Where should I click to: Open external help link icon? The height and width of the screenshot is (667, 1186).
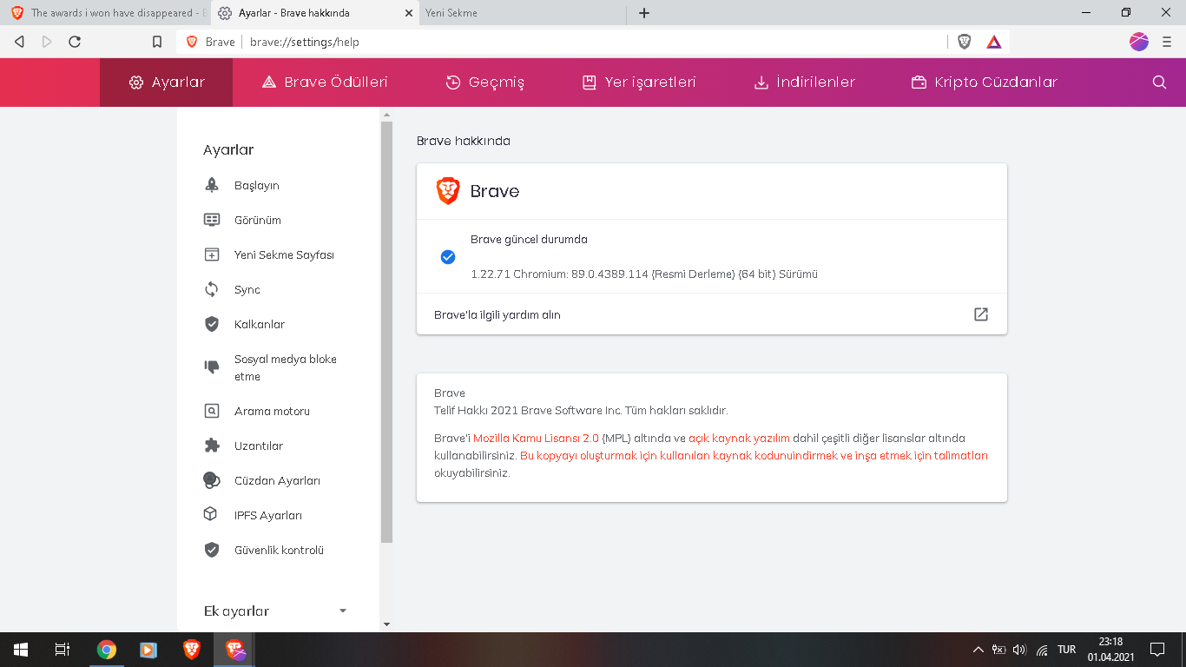coord(981,314)
